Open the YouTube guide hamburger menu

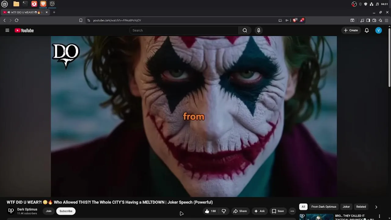[7, 30]
